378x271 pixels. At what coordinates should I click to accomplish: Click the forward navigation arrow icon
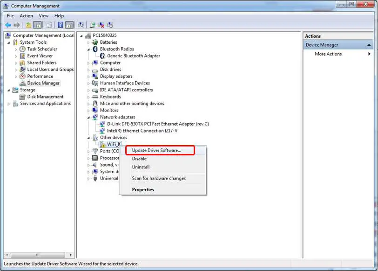pyautogui.click(x=17, y=25)
